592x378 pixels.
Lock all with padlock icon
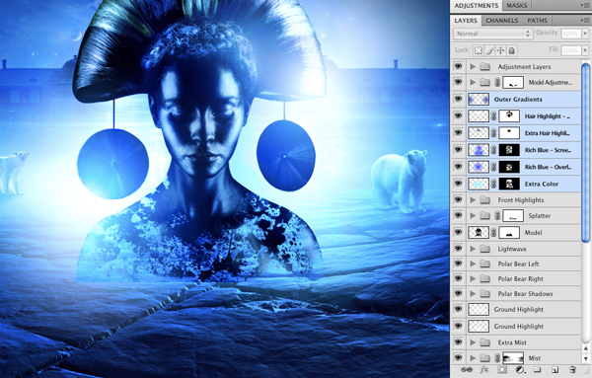click(x=511, y=50)
